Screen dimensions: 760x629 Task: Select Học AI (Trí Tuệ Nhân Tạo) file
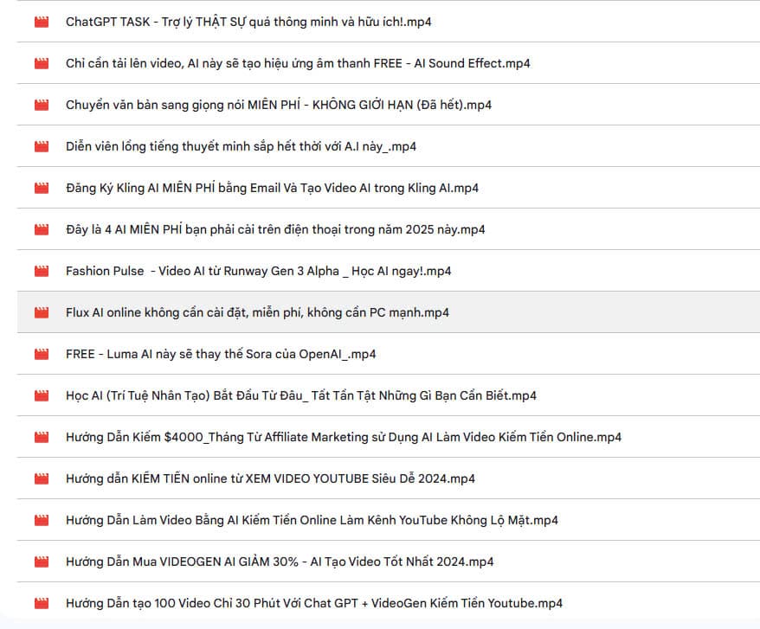pos(301,395)
